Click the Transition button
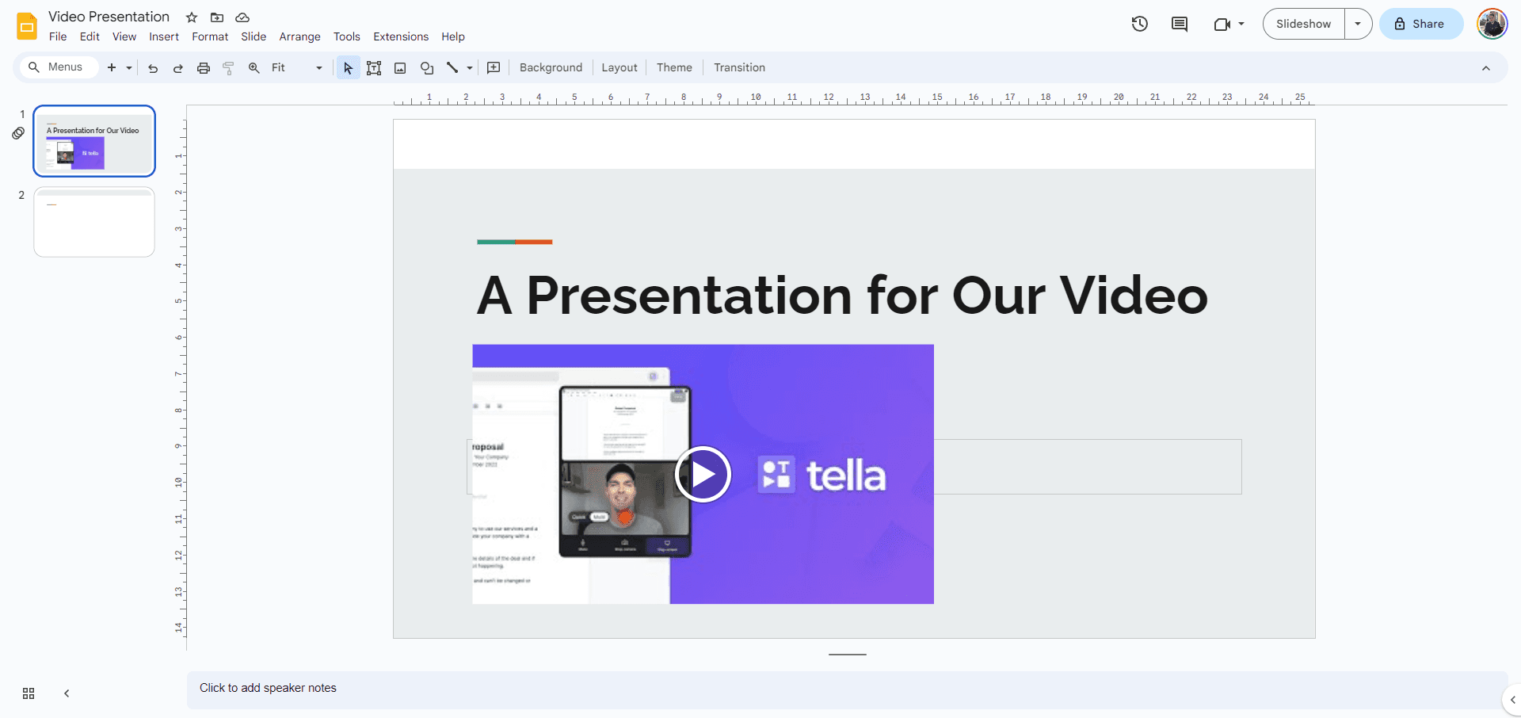 [739, 68]
